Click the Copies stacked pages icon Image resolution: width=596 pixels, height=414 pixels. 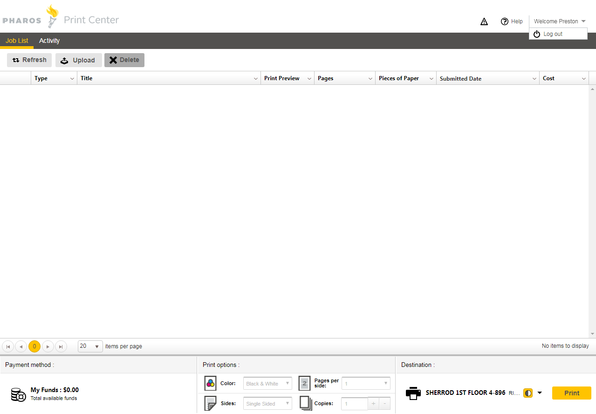[306, 403]
